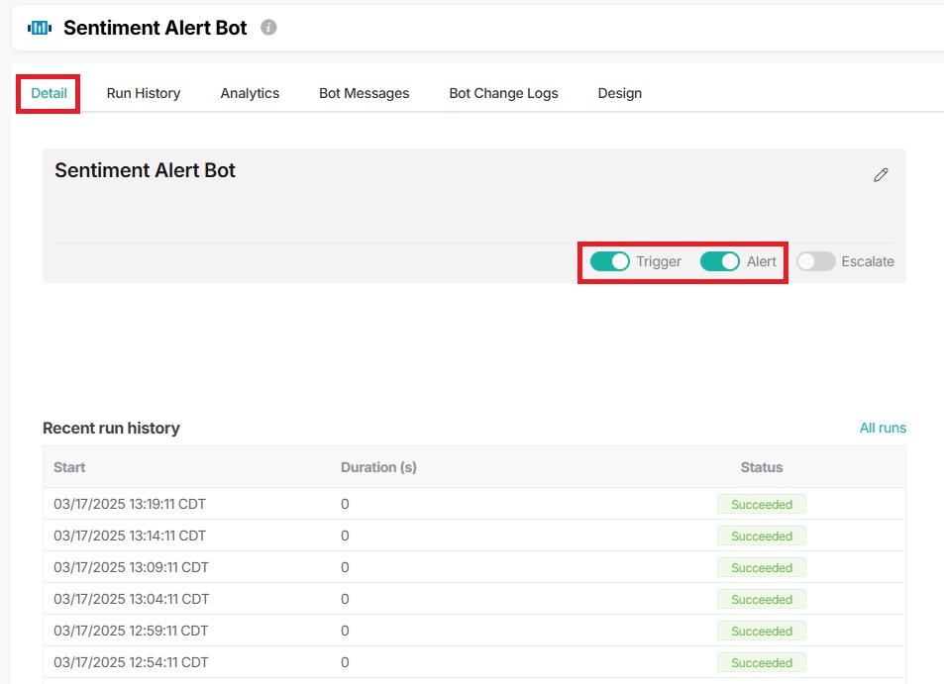Switch to the Run History tab

pos(144,93)
